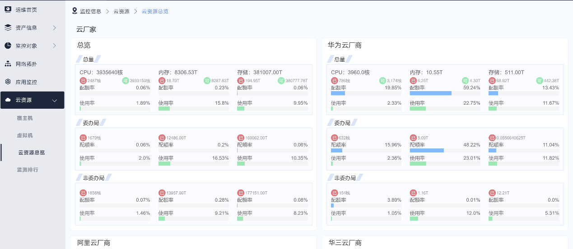
Task: Click the 阿里云厂商 card title
Action: pyautogui.click(x=93, y=243)
